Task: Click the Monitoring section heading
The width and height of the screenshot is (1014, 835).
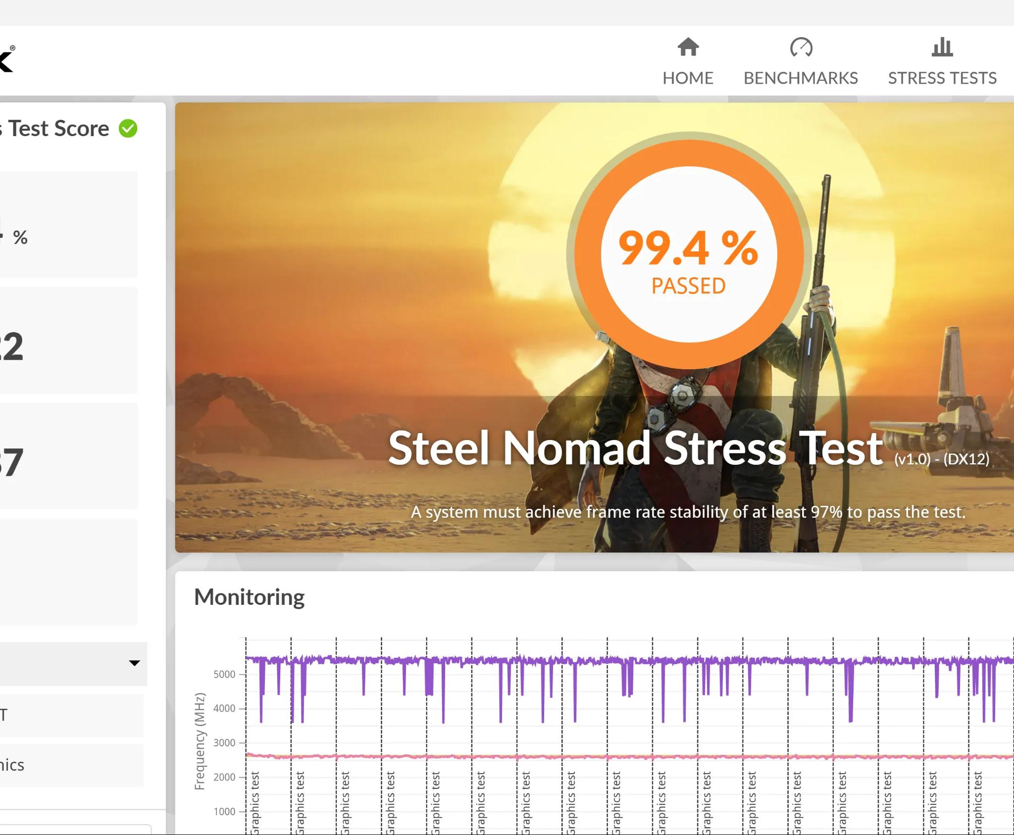Action: tap(249, 597)
